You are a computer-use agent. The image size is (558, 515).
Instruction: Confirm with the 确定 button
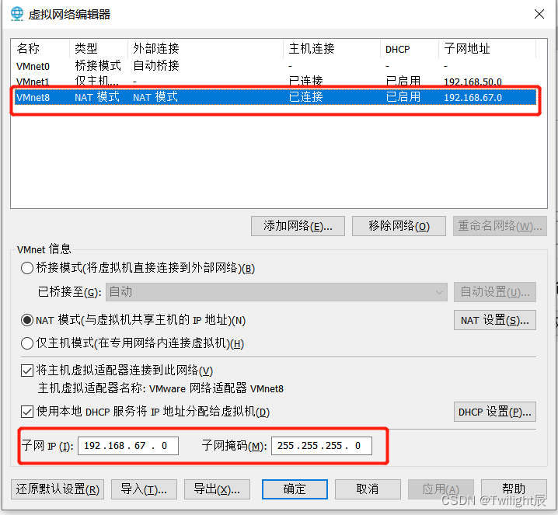point(295,489)
